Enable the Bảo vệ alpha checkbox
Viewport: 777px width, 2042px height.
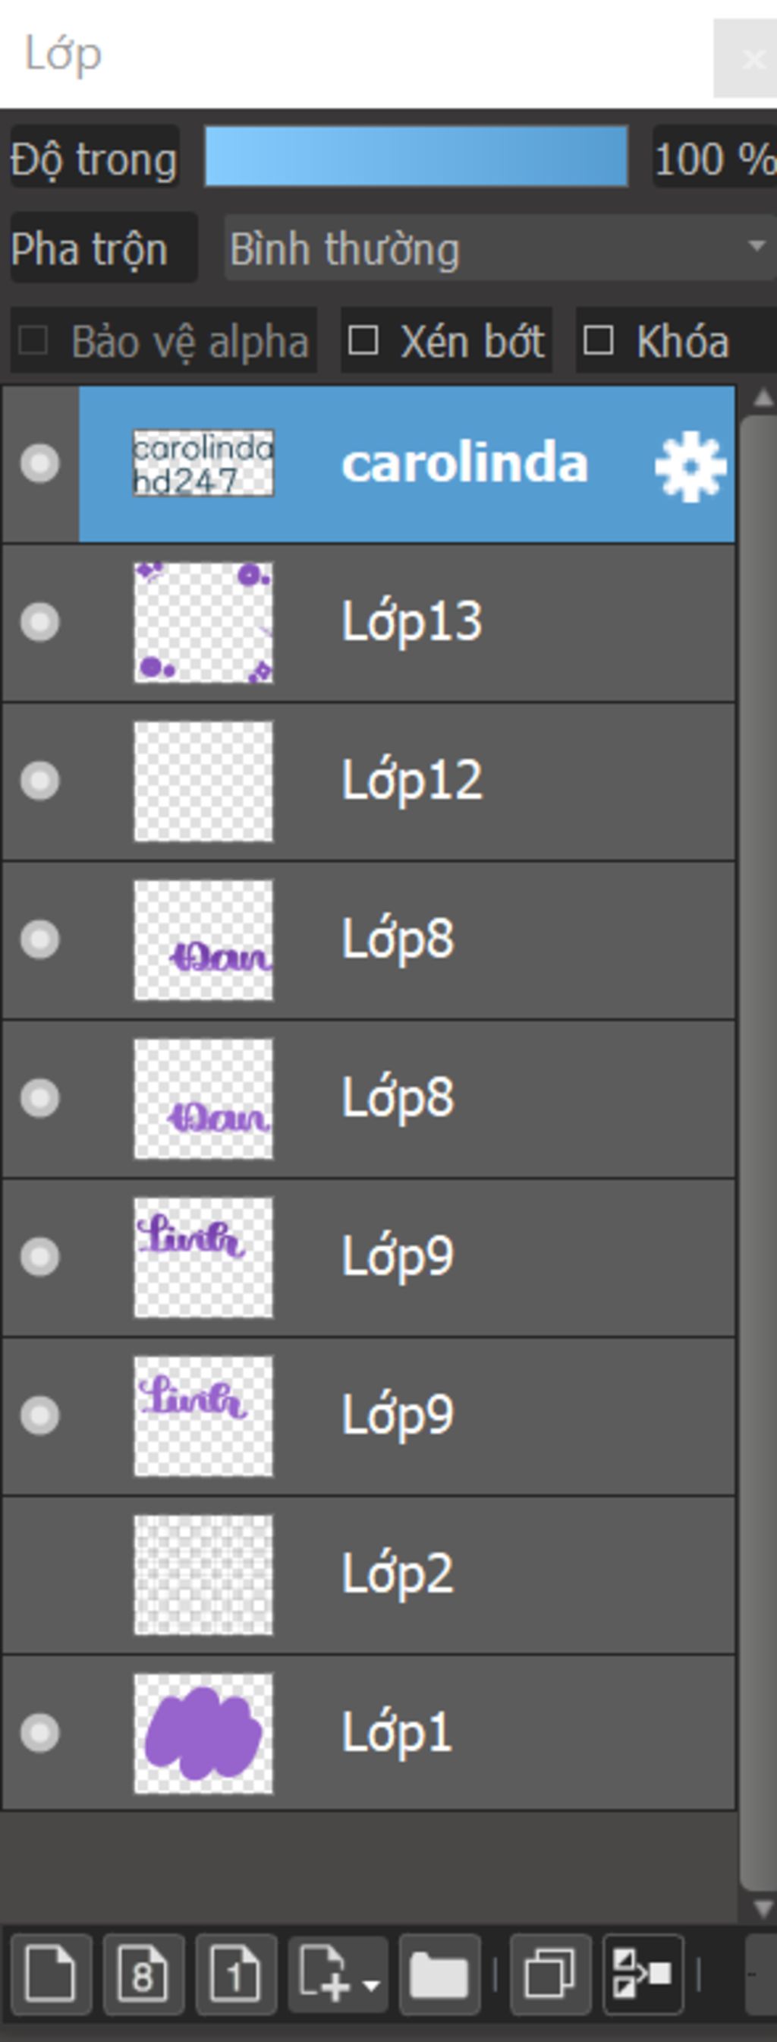(x=33, y=342)
